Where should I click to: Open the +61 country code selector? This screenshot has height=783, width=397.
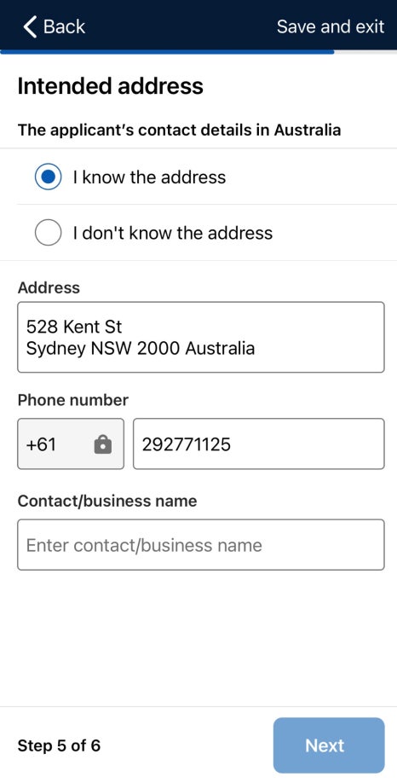tap(71, 444)
